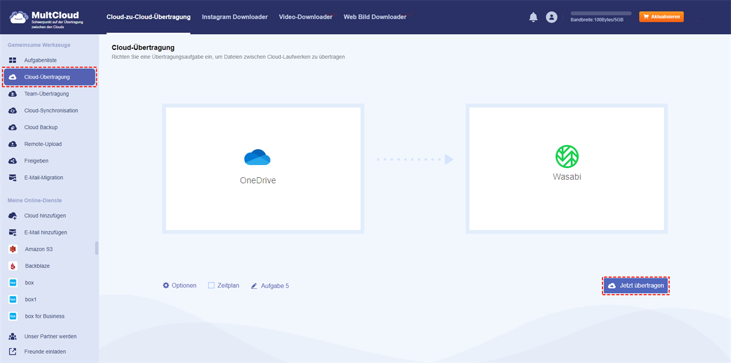Click the Remote-Upload sidebar icon
This screenshot has height=363, width=731.
[x=12, y=144]
